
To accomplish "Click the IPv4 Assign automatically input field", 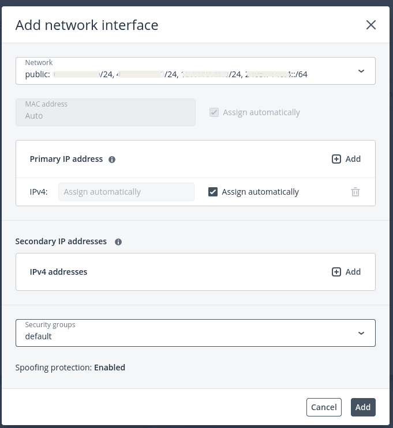I will 126,192.
